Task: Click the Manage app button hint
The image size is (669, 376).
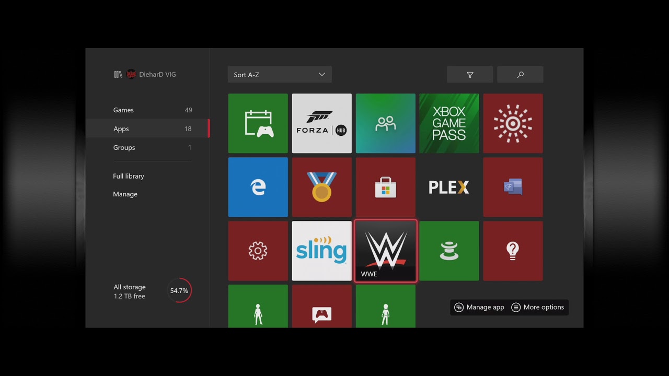Action: point(479,307)
